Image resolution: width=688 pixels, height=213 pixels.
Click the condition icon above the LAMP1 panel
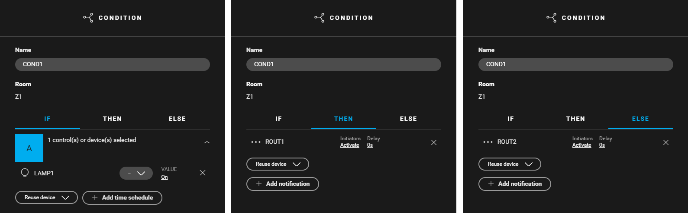point(88,18)
